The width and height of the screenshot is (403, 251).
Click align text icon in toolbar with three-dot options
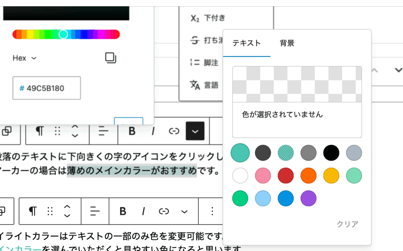95,211
